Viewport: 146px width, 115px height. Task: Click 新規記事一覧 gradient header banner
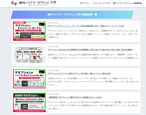72,15
